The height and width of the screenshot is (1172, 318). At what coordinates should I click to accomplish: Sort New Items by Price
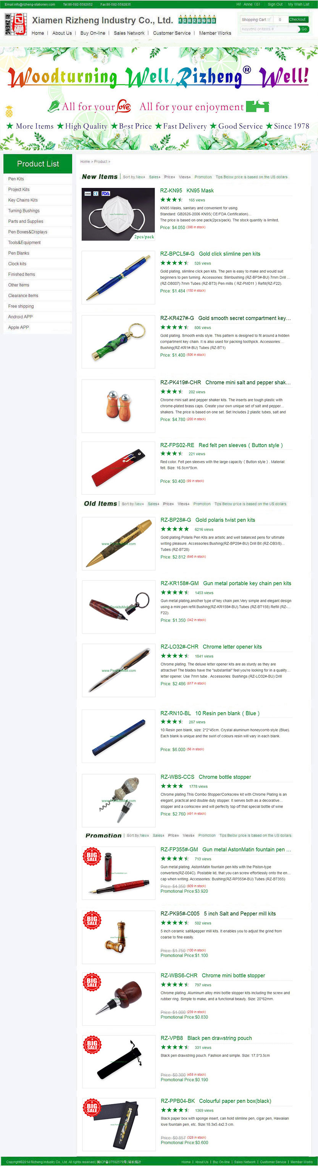coord(169,177)
